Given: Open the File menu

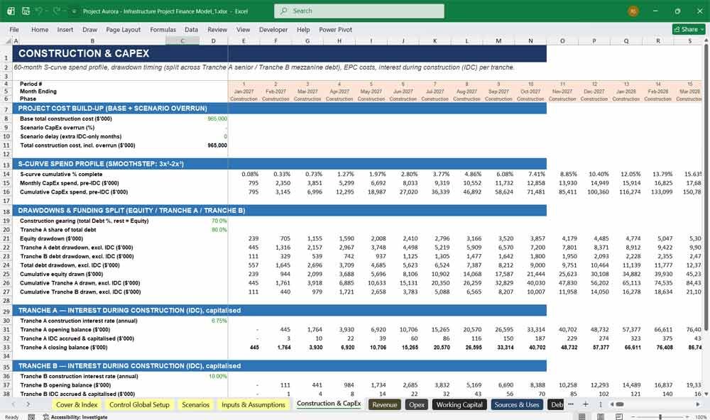Looking at the screenshot, I should [14, 29].
